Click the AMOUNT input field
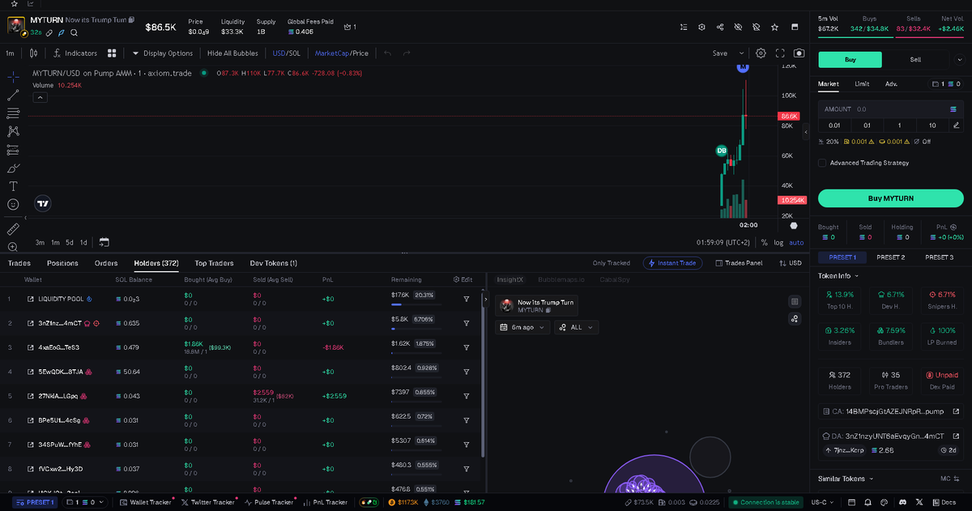 point(890,109)
